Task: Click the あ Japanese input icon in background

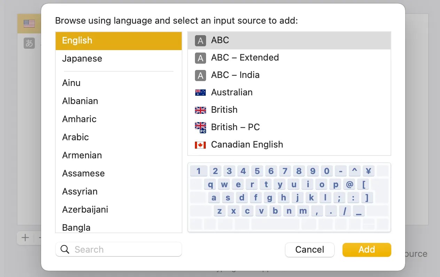Action: [29, 43]
